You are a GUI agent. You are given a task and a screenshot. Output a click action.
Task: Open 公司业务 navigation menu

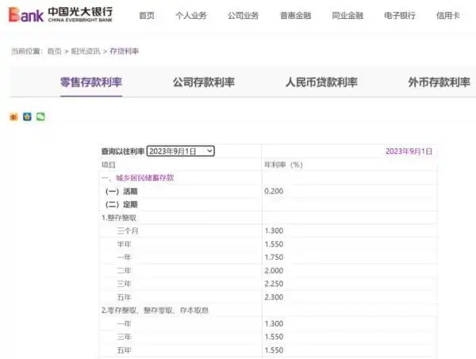[244, 15]
